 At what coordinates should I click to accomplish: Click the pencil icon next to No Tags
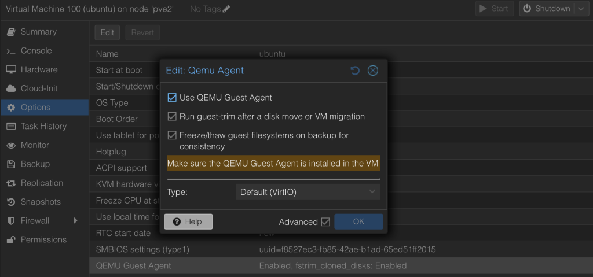226,9
